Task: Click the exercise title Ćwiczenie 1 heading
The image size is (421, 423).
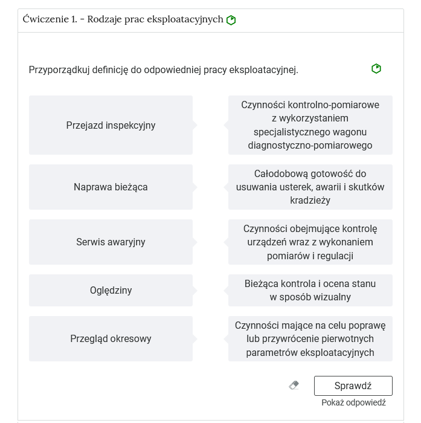Action: click(x=123, y=19)
